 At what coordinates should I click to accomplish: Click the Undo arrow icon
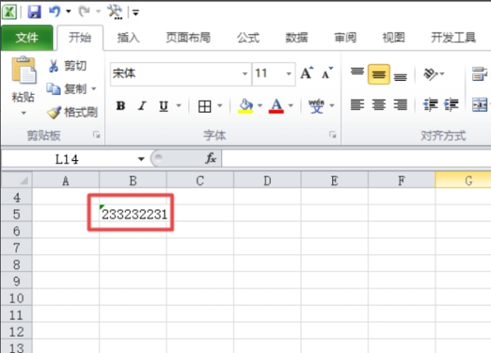[54, 12]
